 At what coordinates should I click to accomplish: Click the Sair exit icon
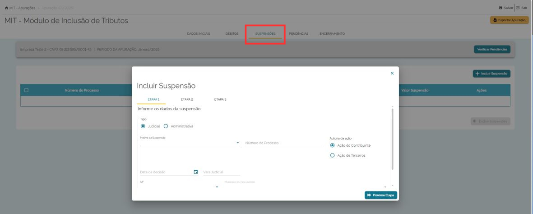pos(519,8)
